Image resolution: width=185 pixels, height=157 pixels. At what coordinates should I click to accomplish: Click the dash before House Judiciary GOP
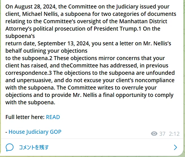tap(7, 132)
